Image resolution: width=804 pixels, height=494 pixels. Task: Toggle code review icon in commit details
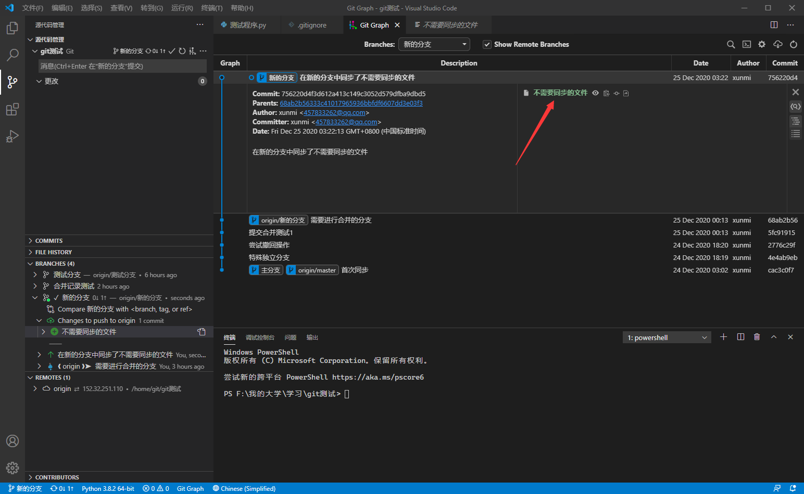coord(796,106)
